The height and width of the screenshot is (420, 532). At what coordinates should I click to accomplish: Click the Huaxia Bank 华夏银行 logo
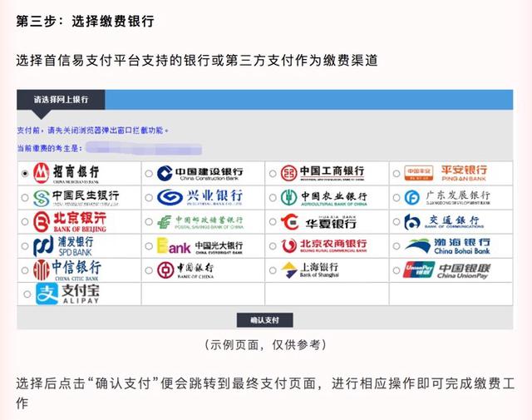coord(318,222)
